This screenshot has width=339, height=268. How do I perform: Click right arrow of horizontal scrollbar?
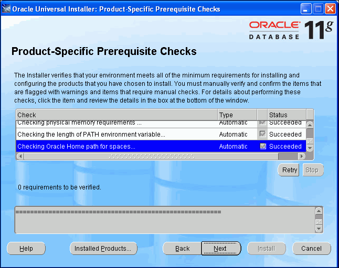(x=301, y=156)
